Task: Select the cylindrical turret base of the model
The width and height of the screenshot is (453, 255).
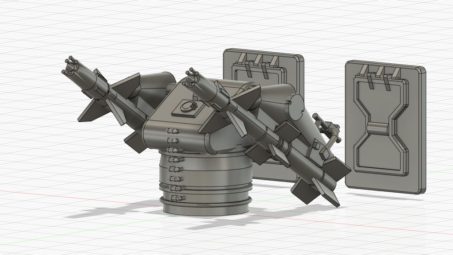Action: (206, 182)
